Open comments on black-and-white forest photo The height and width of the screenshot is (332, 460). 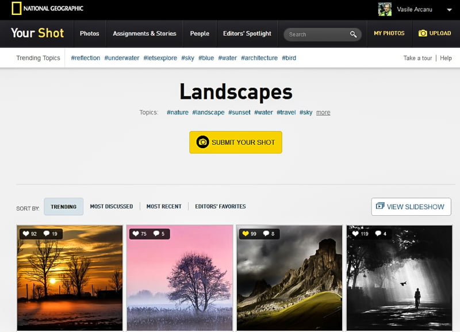(379, 234)
